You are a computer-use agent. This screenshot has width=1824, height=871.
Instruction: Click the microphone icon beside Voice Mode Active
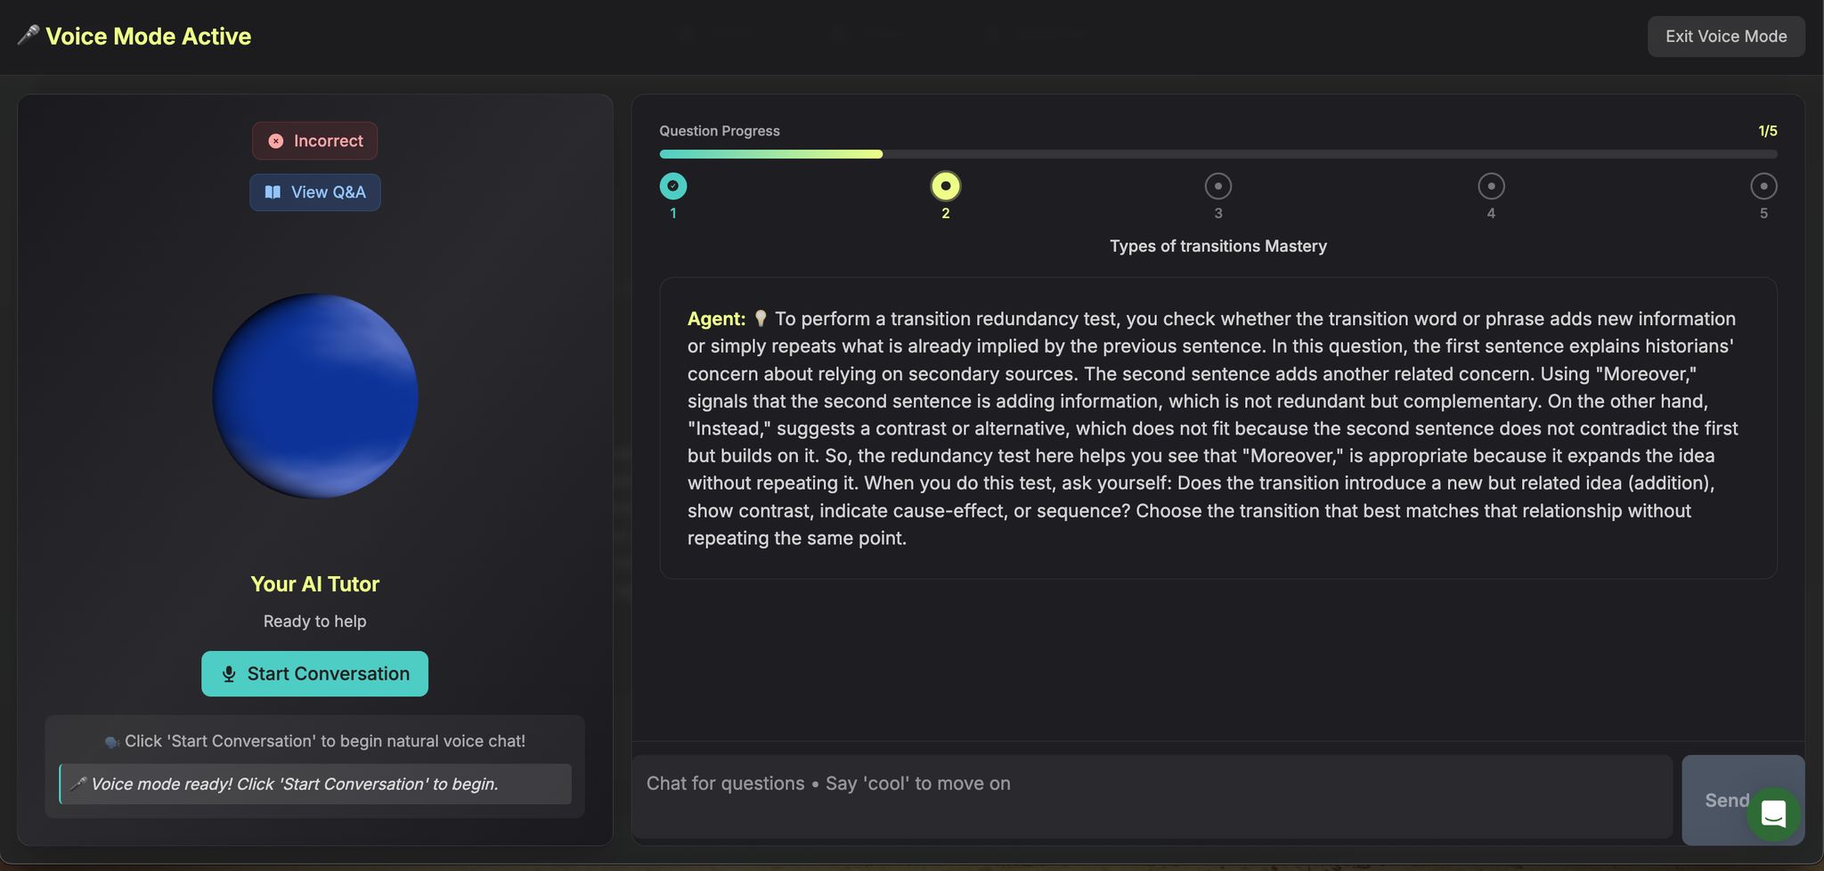coord(28,36)
